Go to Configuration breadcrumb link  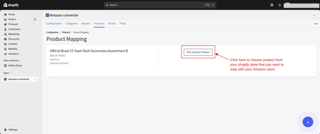tap(53, 33)
